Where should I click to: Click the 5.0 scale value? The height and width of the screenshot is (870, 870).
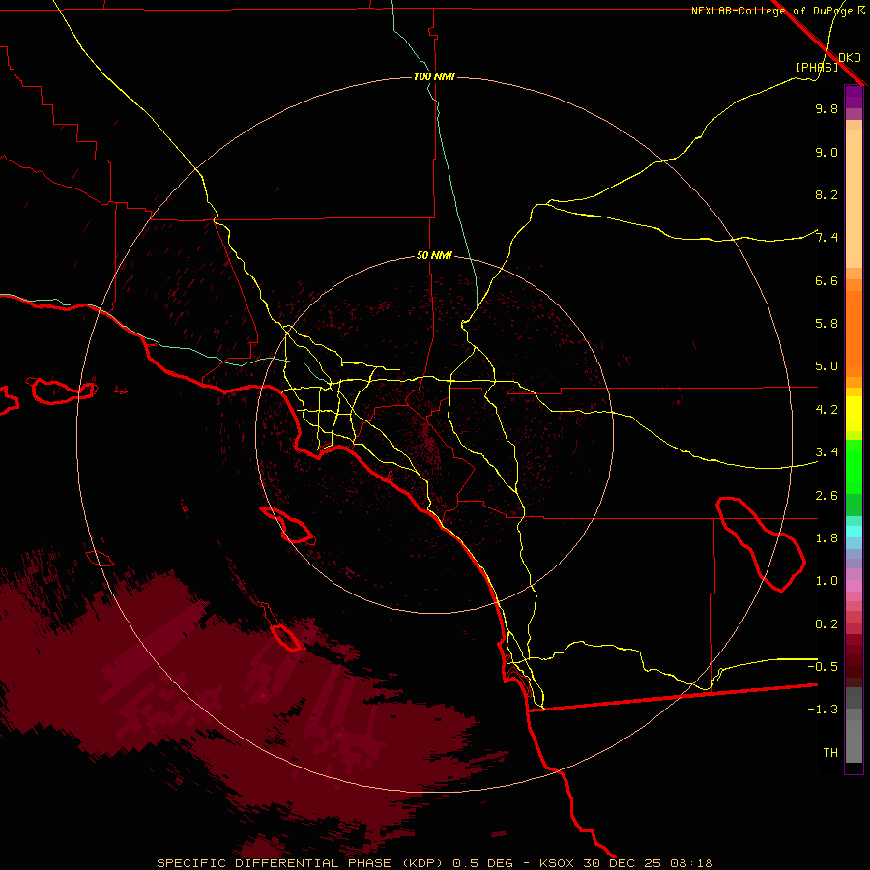[x=826, y=366]
